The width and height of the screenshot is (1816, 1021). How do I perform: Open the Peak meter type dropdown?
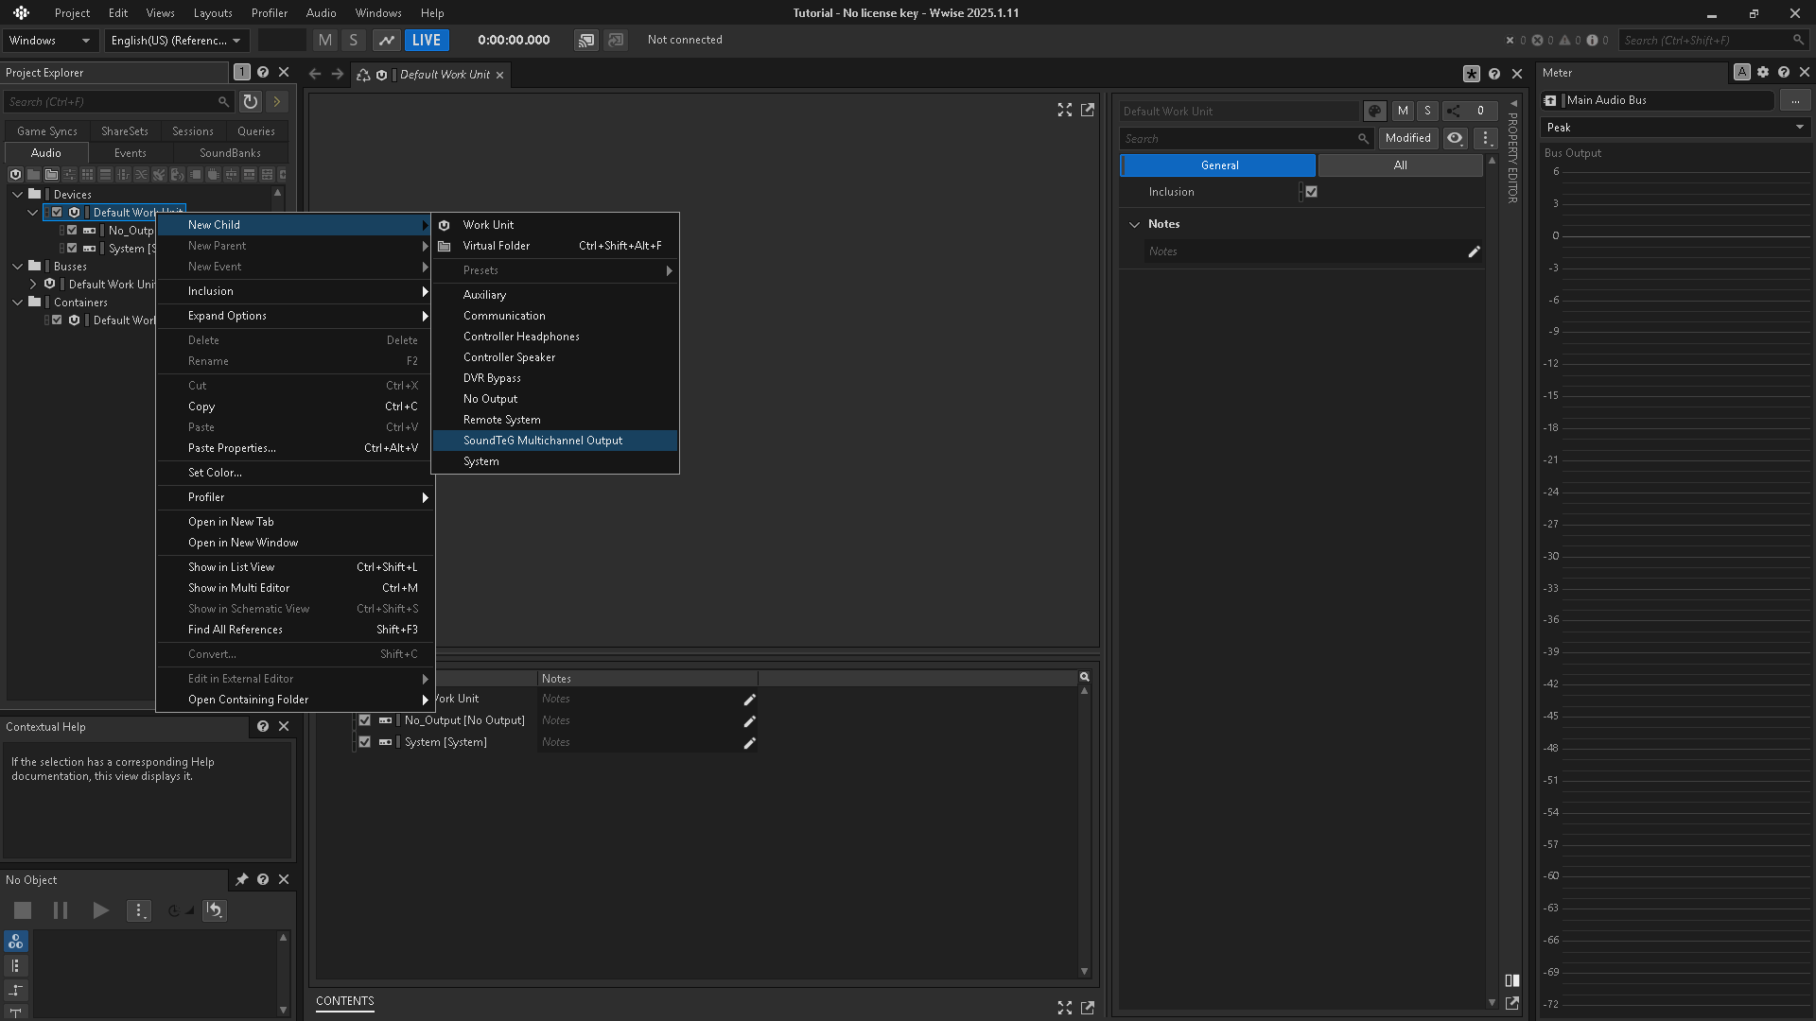pos(1675,127)
